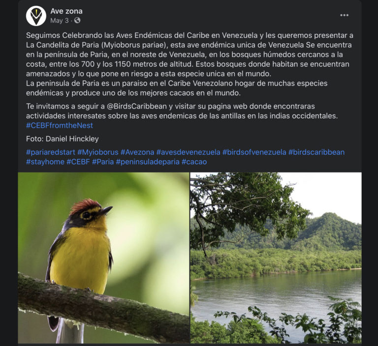Click the #peninsuladeparia hashtag
Screen dimensions: 378x346
pyautogui.click(x=147, y=162)
